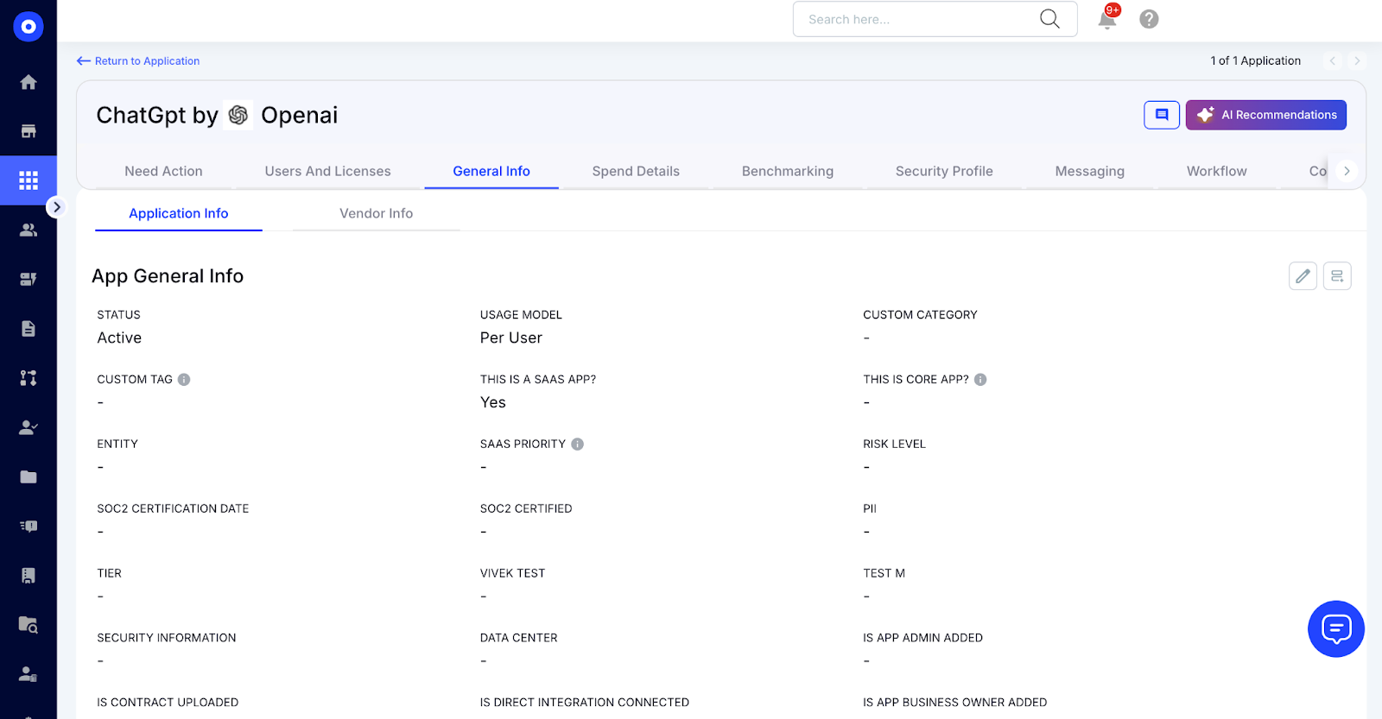Open the Benchmarking tab

pos(788,171)
